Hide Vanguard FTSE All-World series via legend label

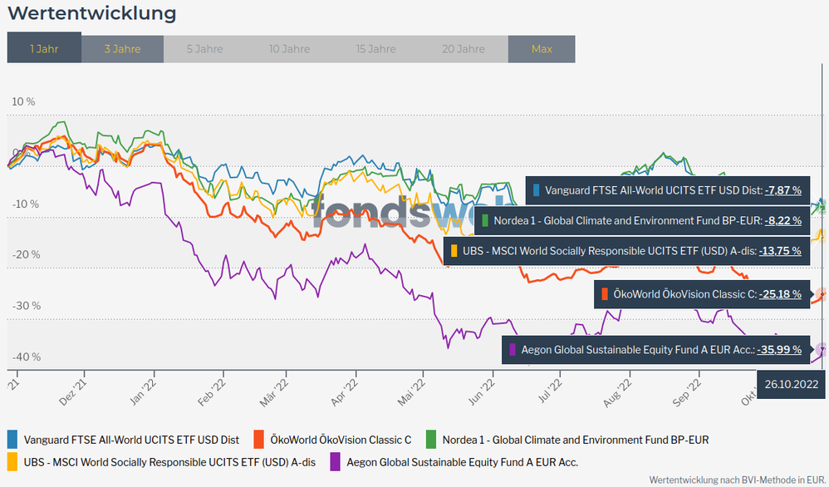click(x=131, y=440)
